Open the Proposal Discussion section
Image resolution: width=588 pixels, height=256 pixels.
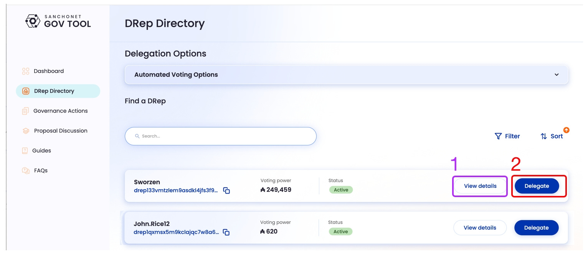61,131
